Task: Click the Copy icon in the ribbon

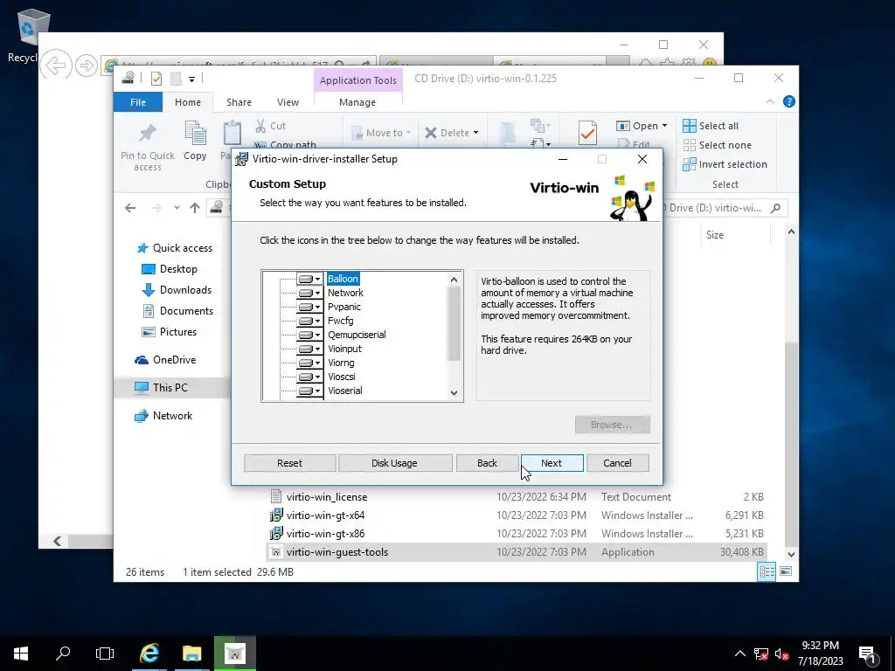Action: [x=195, y=134]
